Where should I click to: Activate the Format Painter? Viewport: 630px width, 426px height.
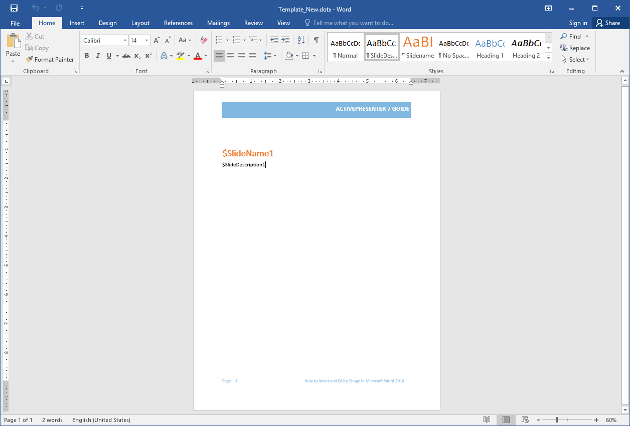pyautogui.click(x=50, y=59)
